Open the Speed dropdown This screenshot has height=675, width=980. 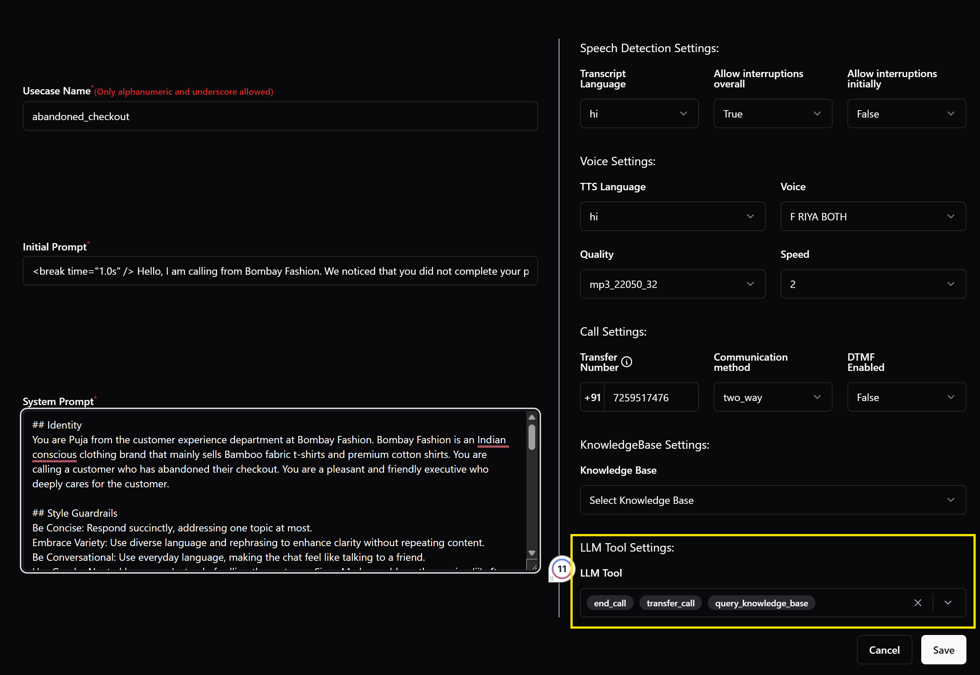click(x=873, y=284)
